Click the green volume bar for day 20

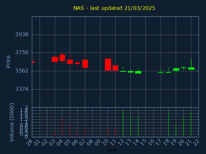183,127
